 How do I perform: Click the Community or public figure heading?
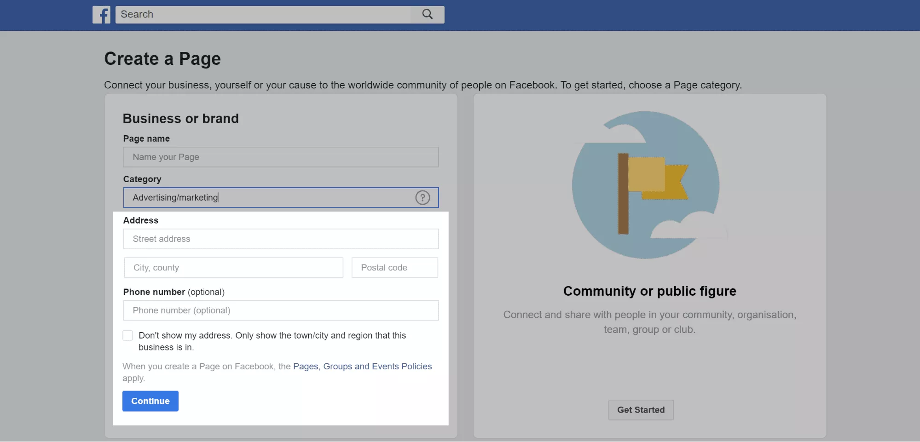(x=649, y=291)
